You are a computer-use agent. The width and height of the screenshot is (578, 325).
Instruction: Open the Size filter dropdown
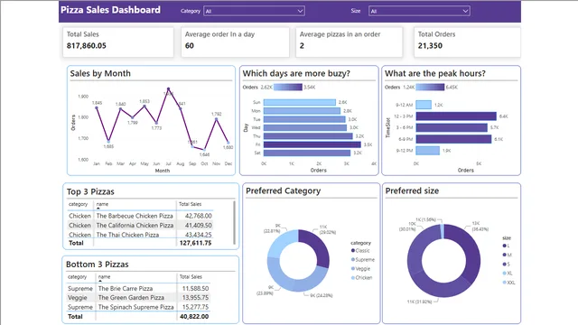tap(419, 11)
